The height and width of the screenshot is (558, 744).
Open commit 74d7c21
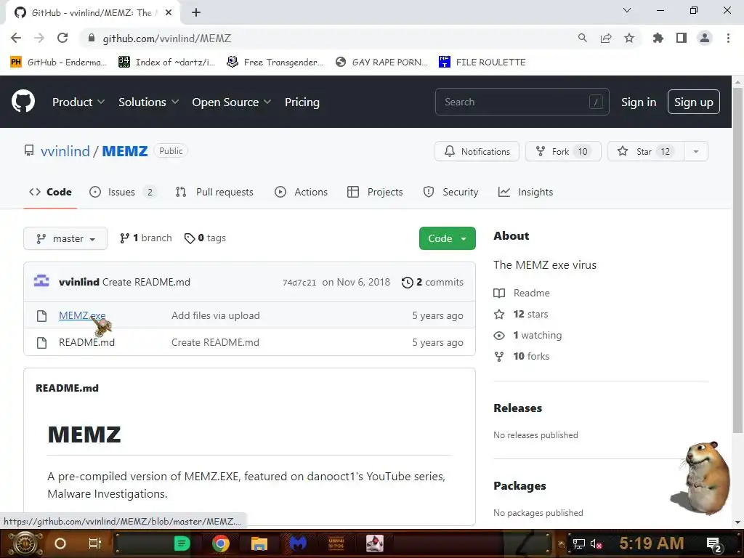(299, 283)
